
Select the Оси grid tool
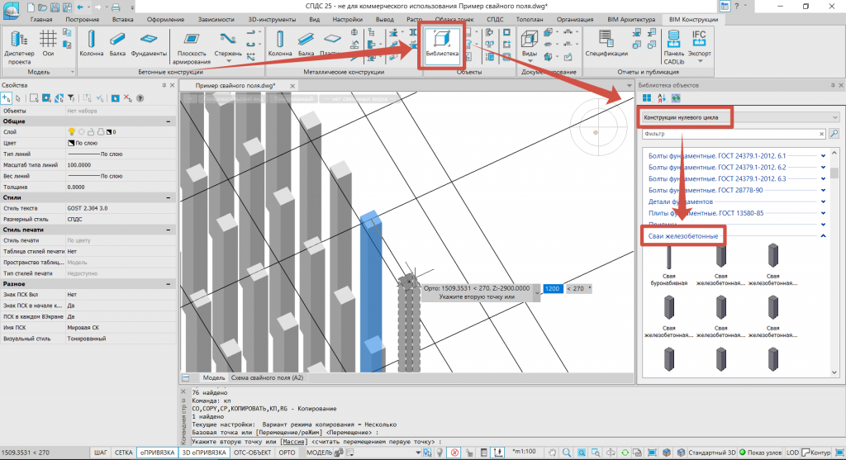coord(48,43)
